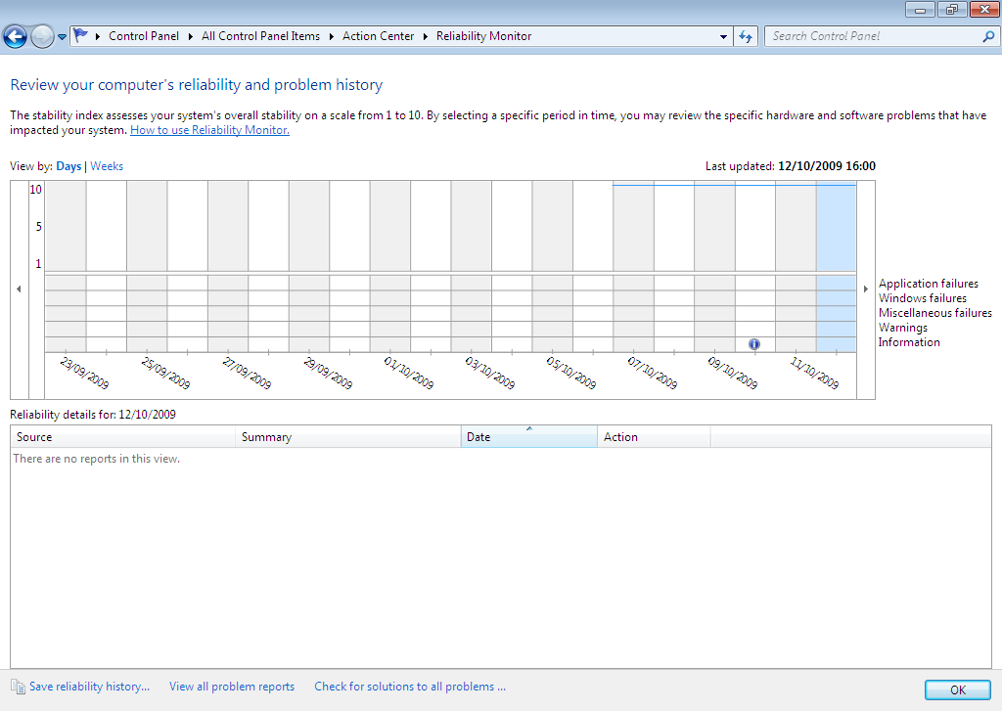This screenshot has height=711, width=1002.
Task: Switch chart view to Days
Action: pyautogui.click(x=68, y=166)
